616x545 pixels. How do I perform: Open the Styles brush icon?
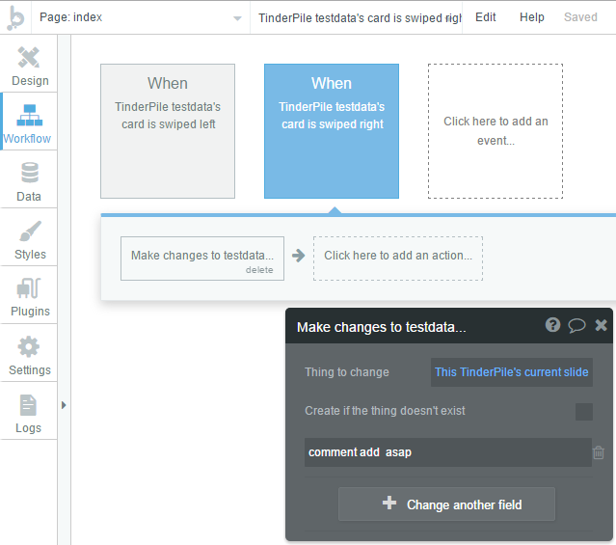click(30, 231)
